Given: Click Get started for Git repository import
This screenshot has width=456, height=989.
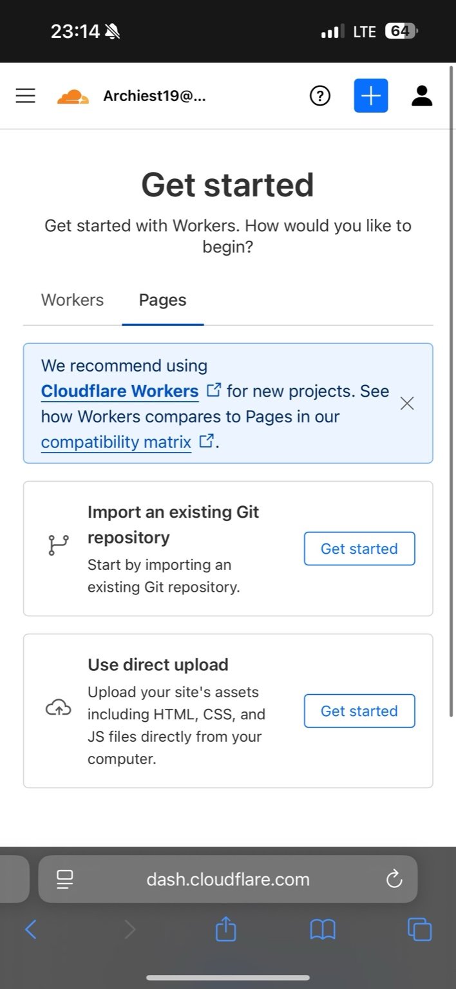Looking at the screenshot, I should pyautogui.click(x=359, y=549).
